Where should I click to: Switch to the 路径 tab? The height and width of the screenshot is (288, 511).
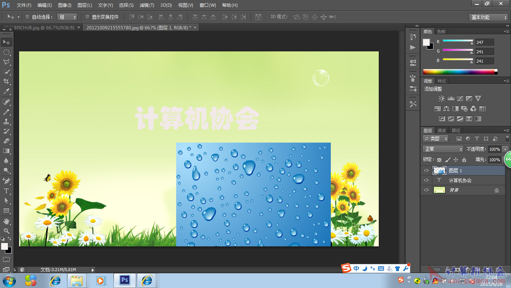(456, 130)
